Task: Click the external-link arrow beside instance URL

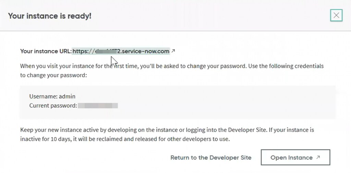Action: click(173, 51)
